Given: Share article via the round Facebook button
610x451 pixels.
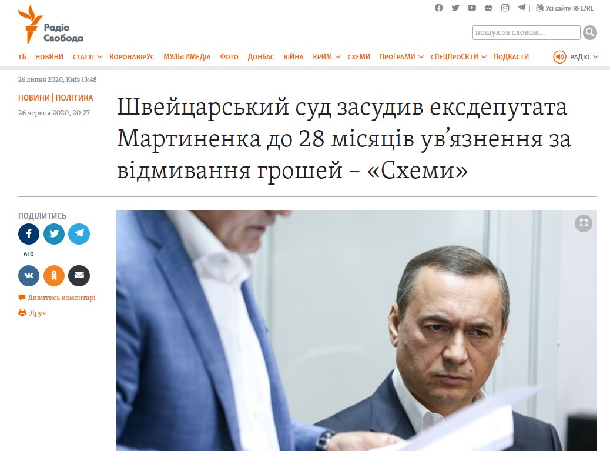Looking at the screenshot, I should coord(29,234).
